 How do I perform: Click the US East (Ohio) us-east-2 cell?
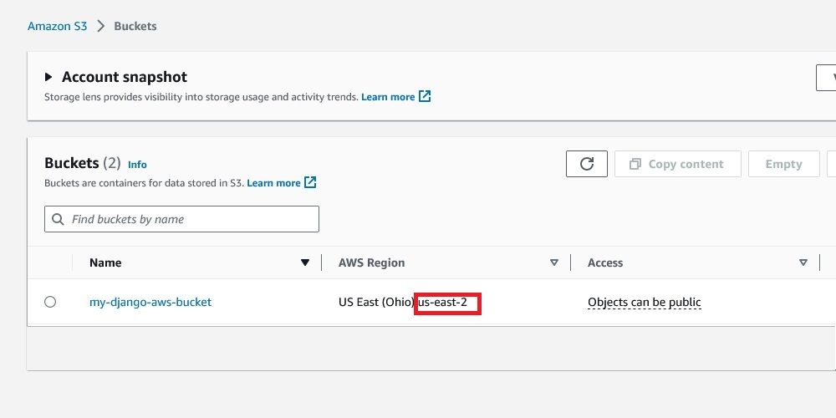pyautogui.click(x=403, y=303)
